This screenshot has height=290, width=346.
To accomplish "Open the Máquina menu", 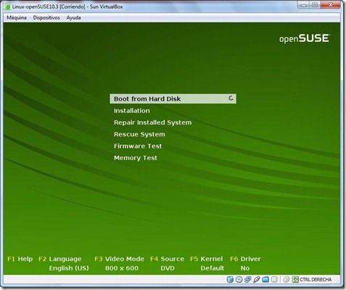I will (17, 17).
